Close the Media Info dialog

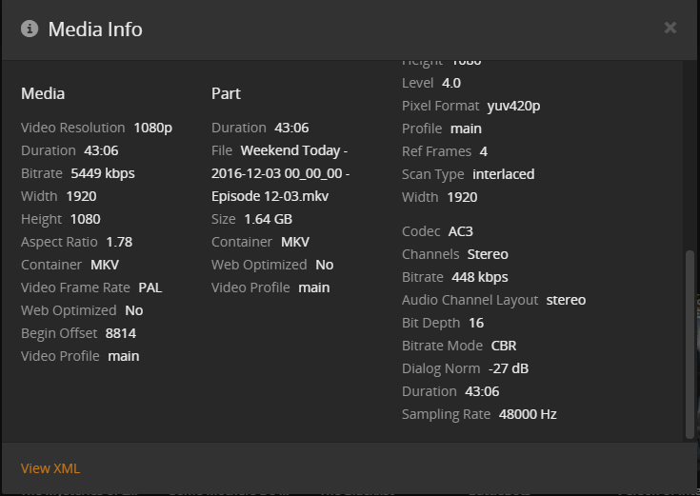(670, 28)
